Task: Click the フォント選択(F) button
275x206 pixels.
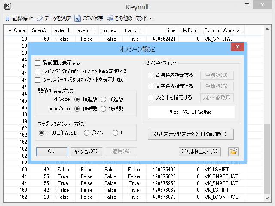Action: tap(217, 97)
